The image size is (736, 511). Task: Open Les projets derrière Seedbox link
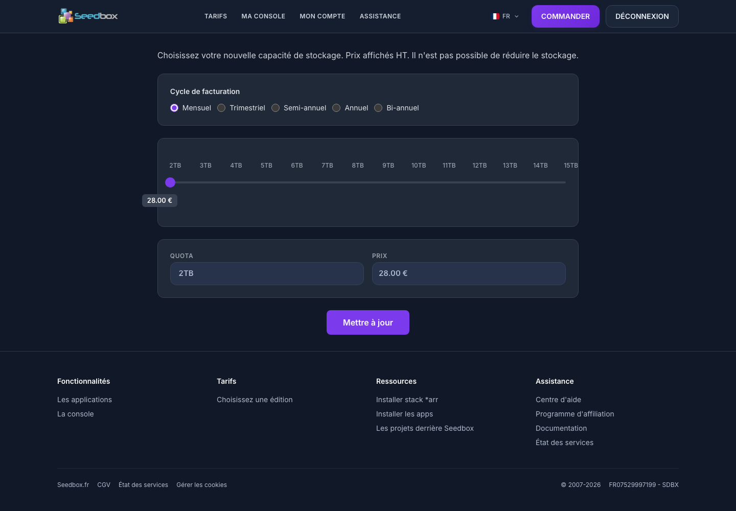pyautogui.click(x=425, y=428)
